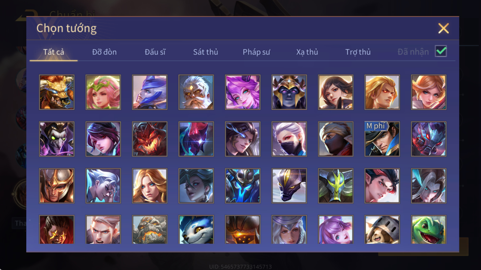Choose the green chameleon hero portrait

click(x=429, y=229)
